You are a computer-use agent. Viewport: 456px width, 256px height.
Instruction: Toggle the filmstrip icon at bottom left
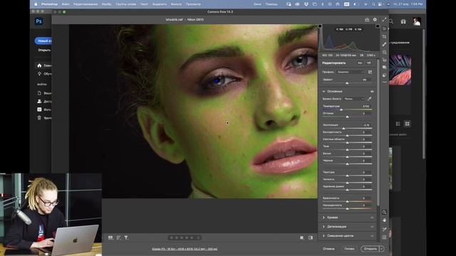pos(110,238)
